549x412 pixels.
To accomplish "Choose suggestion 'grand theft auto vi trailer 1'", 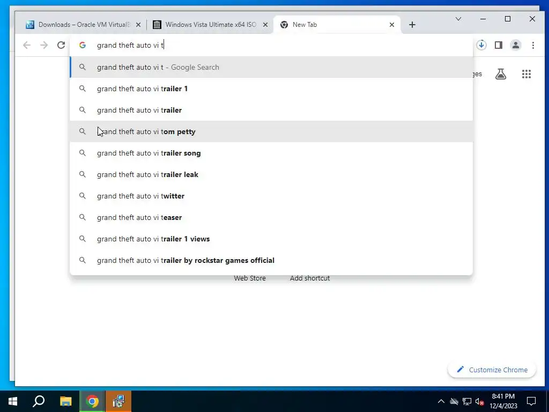I will 271,89.
